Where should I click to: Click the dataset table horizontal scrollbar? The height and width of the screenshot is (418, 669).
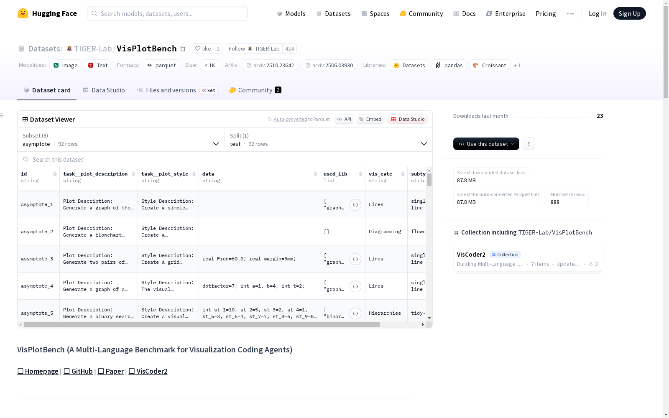coord(202,324)
